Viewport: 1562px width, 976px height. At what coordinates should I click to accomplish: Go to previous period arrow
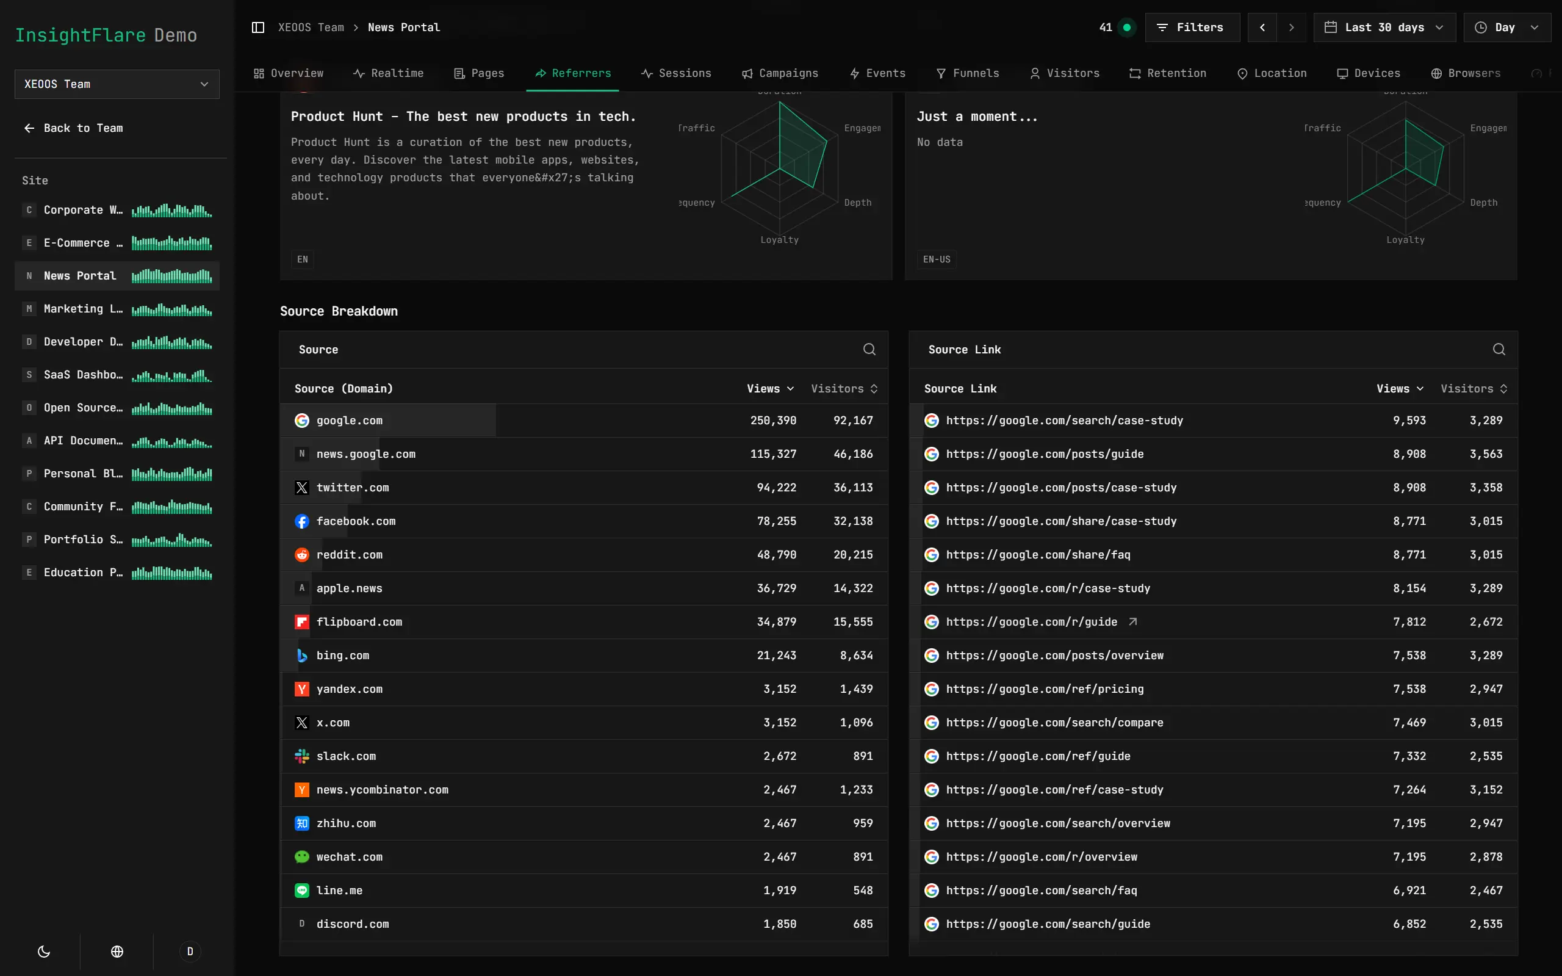[x=1262, y=27]
